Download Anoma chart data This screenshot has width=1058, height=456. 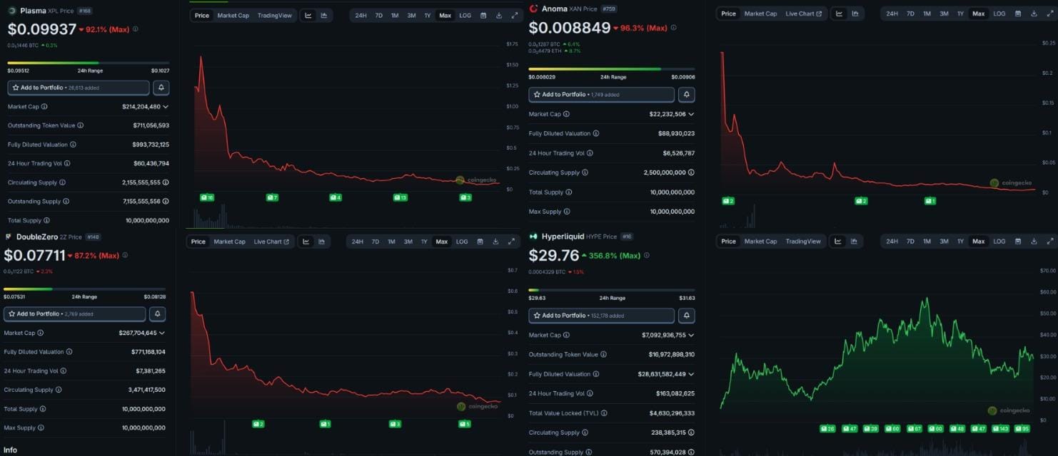pyautogui.click(x=1034, y=14)
